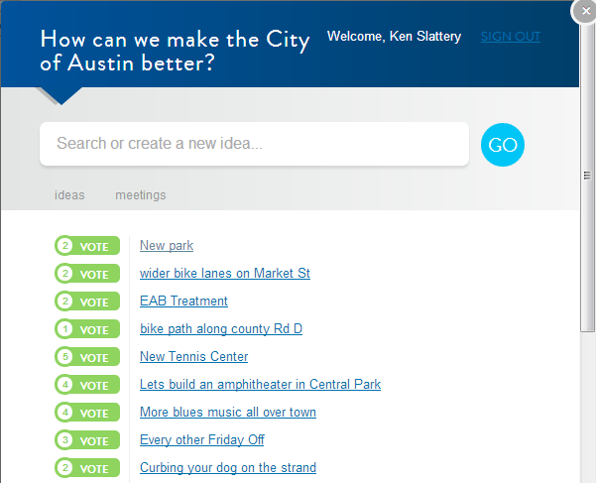This screenshot has height=483, width=596.
Task: Open the EAB Treatment idea link
Action: [183, 302]
